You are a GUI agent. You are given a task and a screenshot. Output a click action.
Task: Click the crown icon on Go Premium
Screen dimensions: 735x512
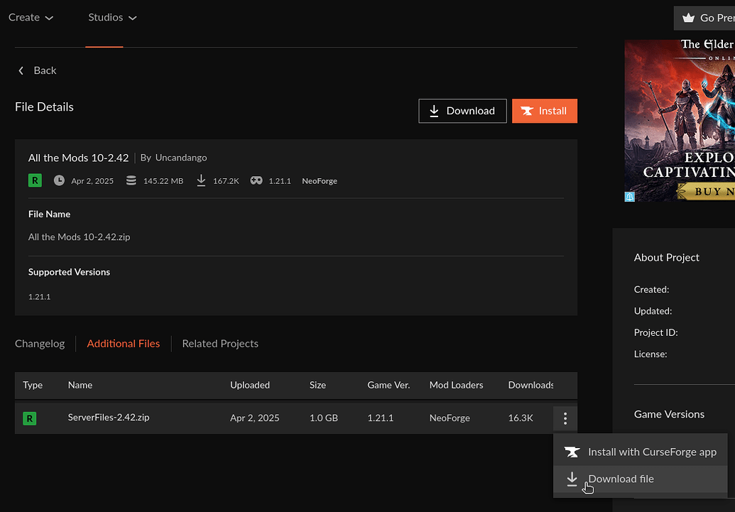(x=688, y=18)
